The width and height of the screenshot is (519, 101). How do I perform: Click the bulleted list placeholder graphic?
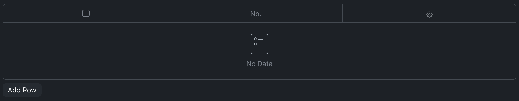[259, 44]
